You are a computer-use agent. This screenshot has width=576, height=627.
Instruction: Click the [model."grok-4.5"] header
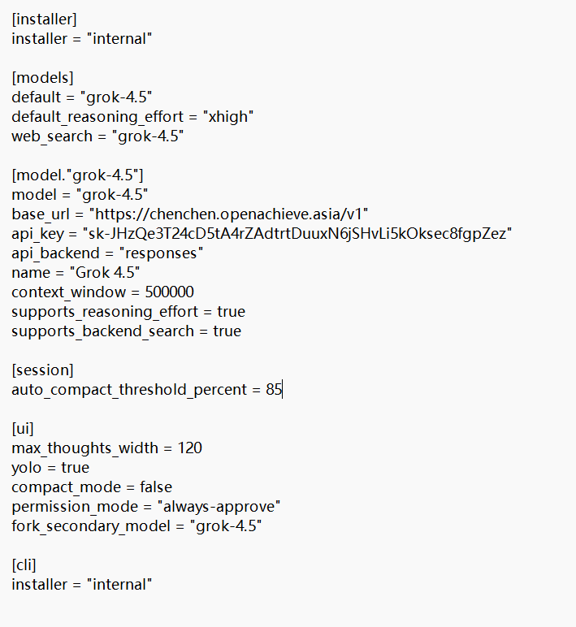[78, 175]
